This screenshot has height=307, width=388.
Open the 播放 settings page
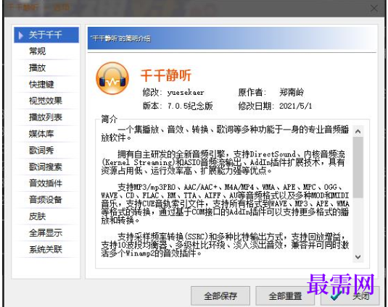click(46, 67)
